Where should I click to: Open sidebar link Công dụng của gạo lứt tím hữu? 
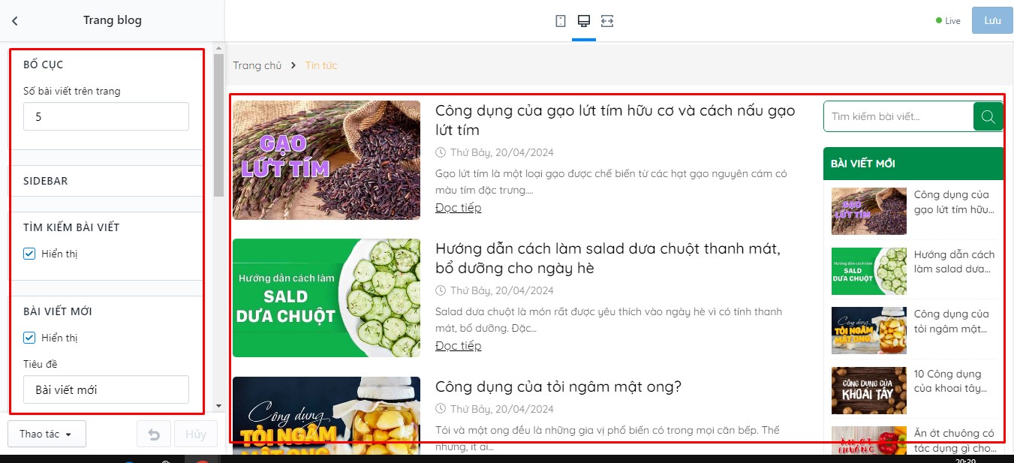(955, 202)
